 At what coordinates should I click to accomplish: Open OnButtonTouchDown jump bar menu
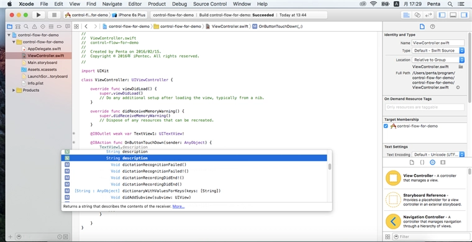click(278, 27)
